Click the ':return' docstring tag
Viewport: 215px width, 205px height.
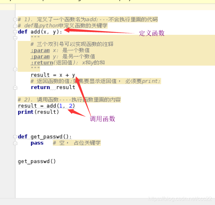coord(42,63)
